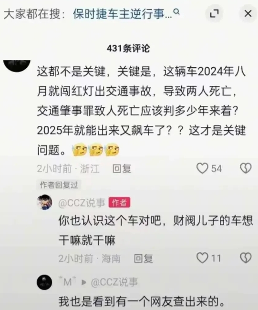Reply to CCZ说事's comment
The image size is (258, 310).
[144, 258]
